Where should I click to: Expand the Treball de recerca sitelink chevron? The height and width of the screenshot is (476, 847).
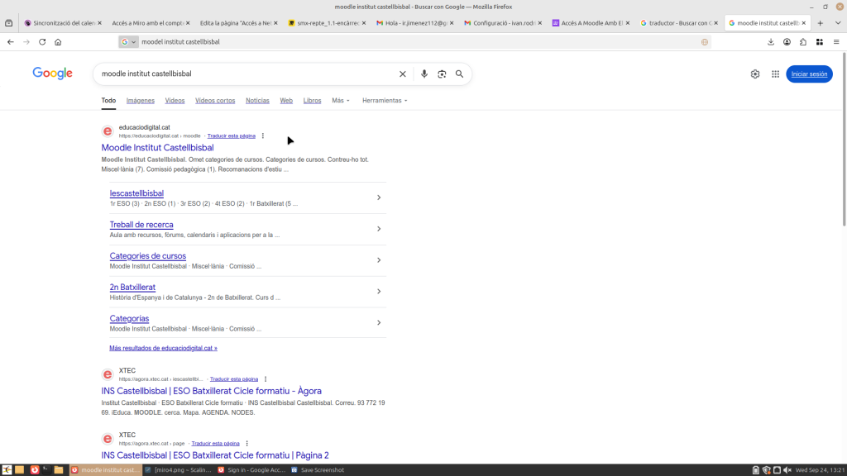(378, 229)
